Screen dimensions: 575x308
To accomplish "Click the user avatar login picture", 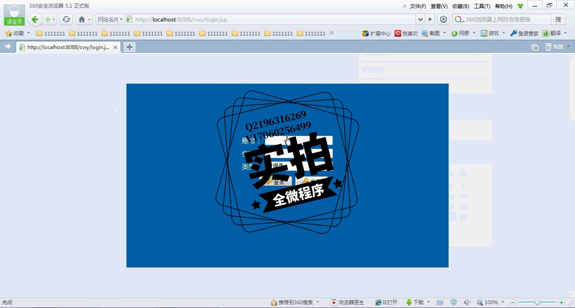I will (x=14, y=11).
